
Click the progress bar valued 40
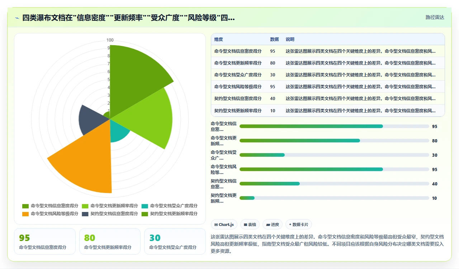click(x=334, y=184)
